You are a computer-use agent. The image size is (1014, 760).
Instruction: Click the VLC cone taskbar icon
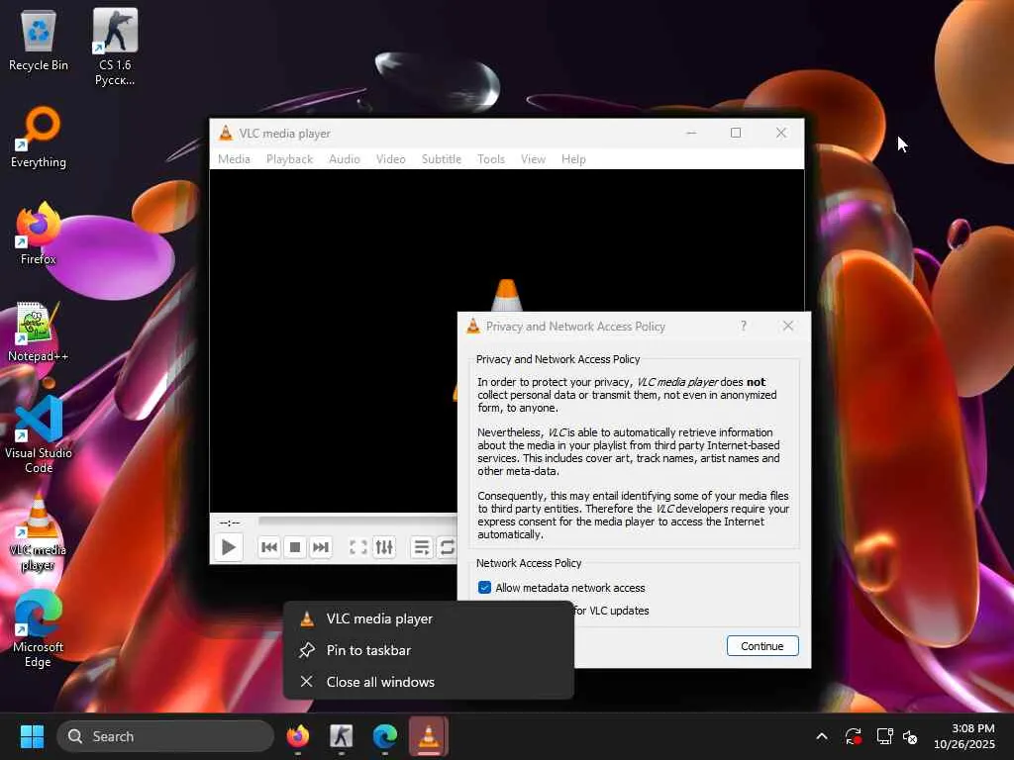pos(428,736)
